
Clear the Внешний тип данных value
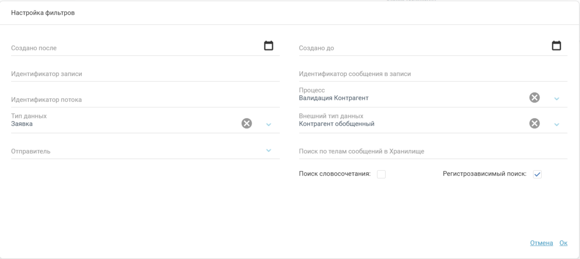534,124
